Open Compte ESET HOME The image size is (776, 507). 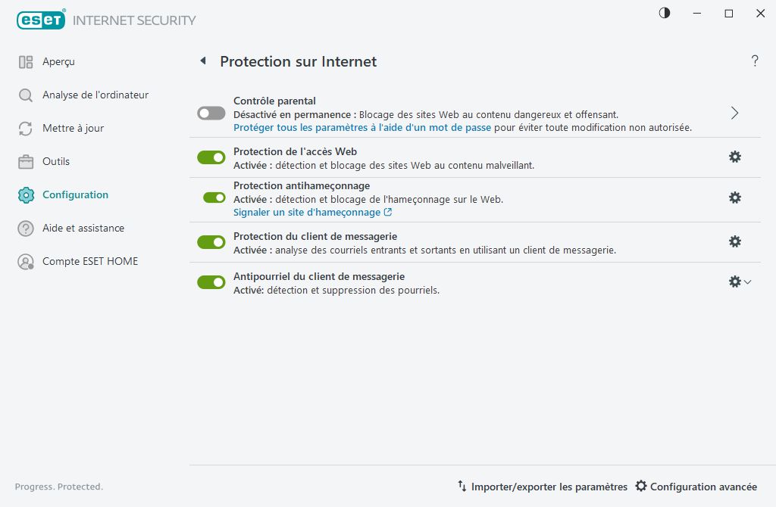(90, 261)
